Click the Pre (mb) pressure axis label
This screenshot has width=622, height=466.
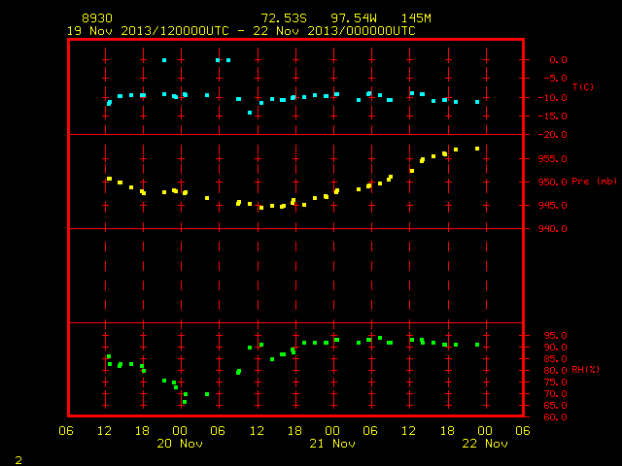(x=594, y=182)
